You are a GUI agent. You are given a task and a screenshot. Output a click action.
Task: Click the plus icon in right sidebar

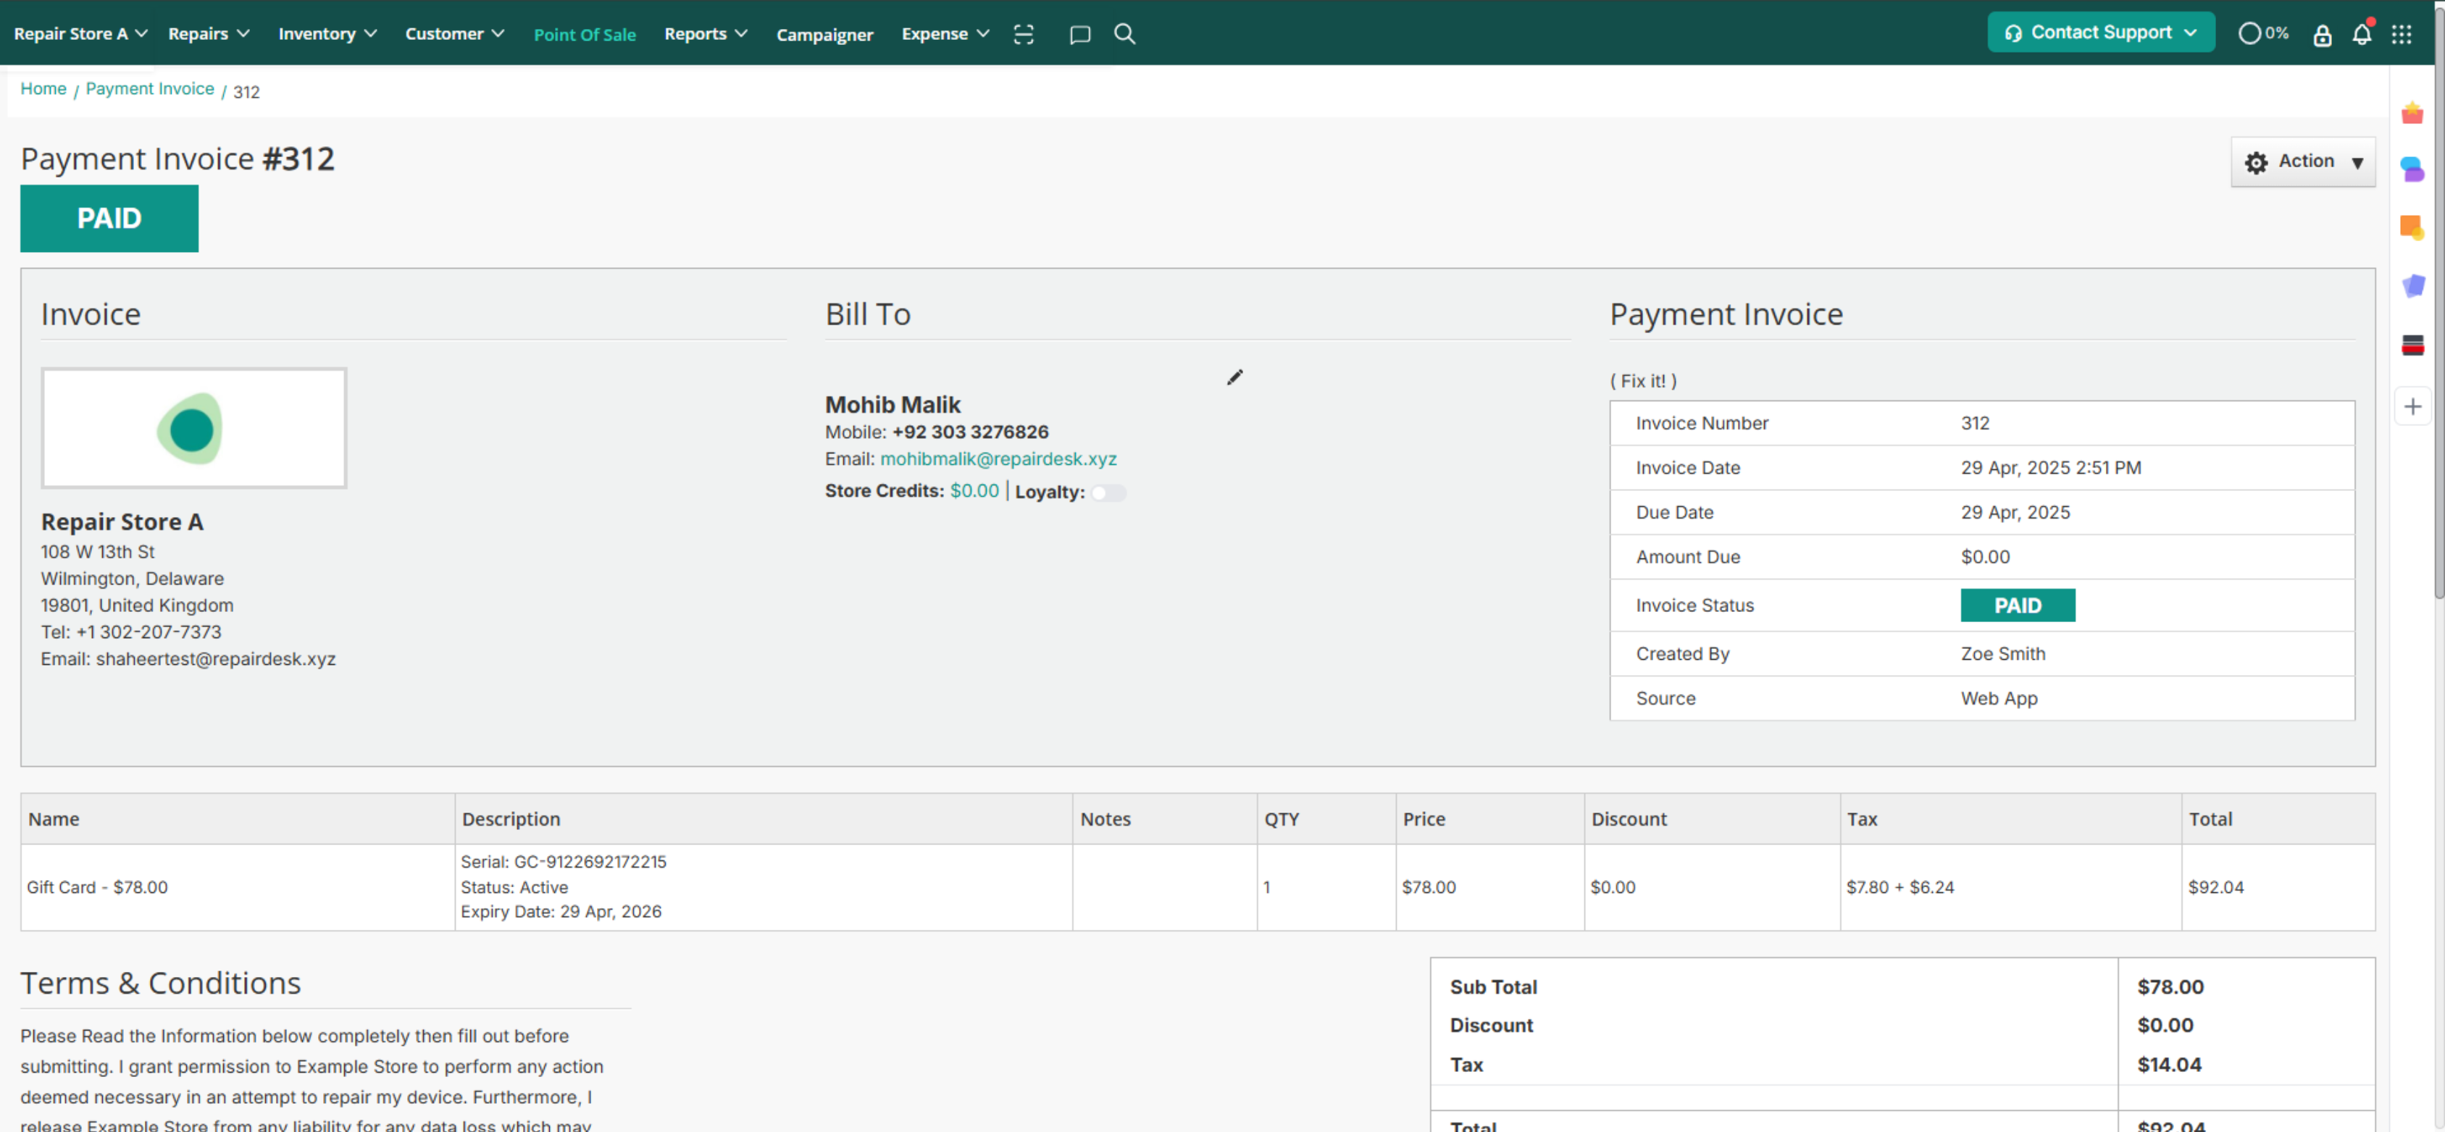pyautogui.click(x=2412, y=407)
